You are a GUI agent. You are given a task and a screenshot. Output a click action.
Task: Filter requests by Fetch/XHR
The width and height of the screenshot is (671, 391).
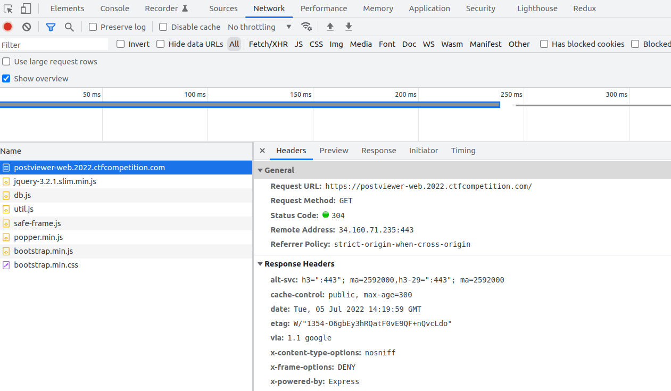pyautogui.click(x=268, y=44)
